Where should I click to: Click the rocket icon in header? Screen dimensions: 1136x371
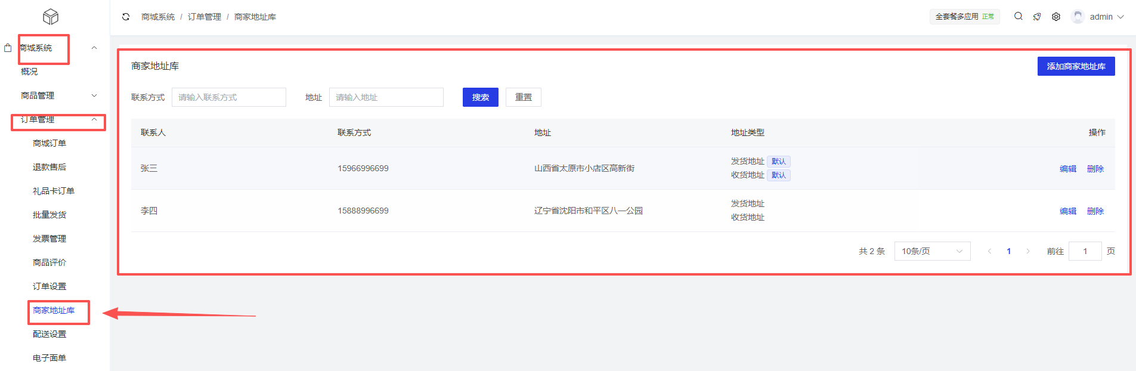pos(1037,17)
